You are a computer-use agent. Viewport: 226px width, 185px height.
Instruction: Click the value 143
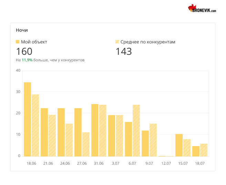pyautogui.click(x=124, y=51)
